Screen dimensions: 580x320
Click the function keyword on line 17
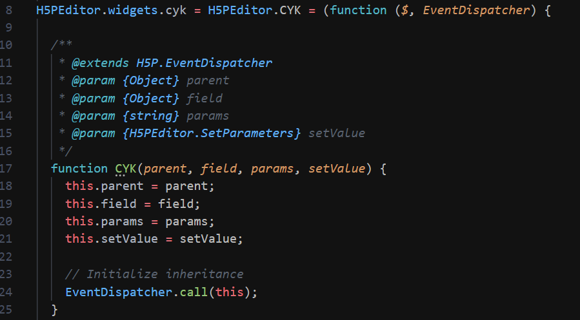[79, 169]
